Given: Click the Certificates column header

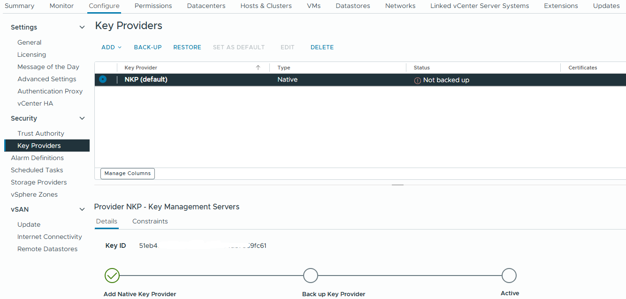Looking at the screenshot, I should coord(583,68).
